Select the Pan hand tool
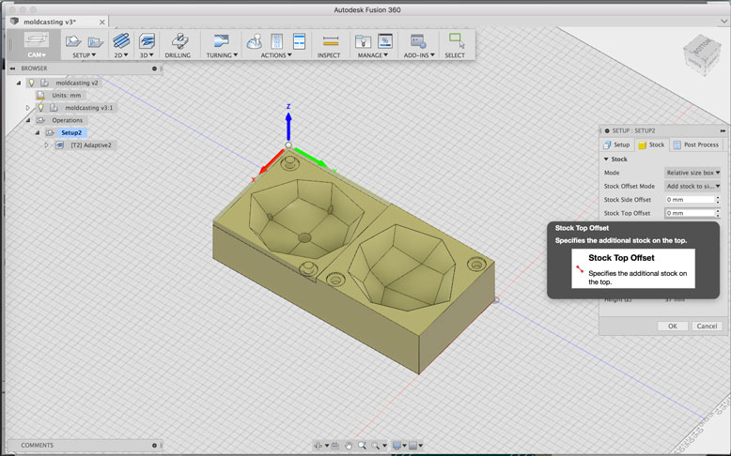Image resolution: width=731 pixels, height=456 pixels. pyautogui.click(x=349, y=446)
